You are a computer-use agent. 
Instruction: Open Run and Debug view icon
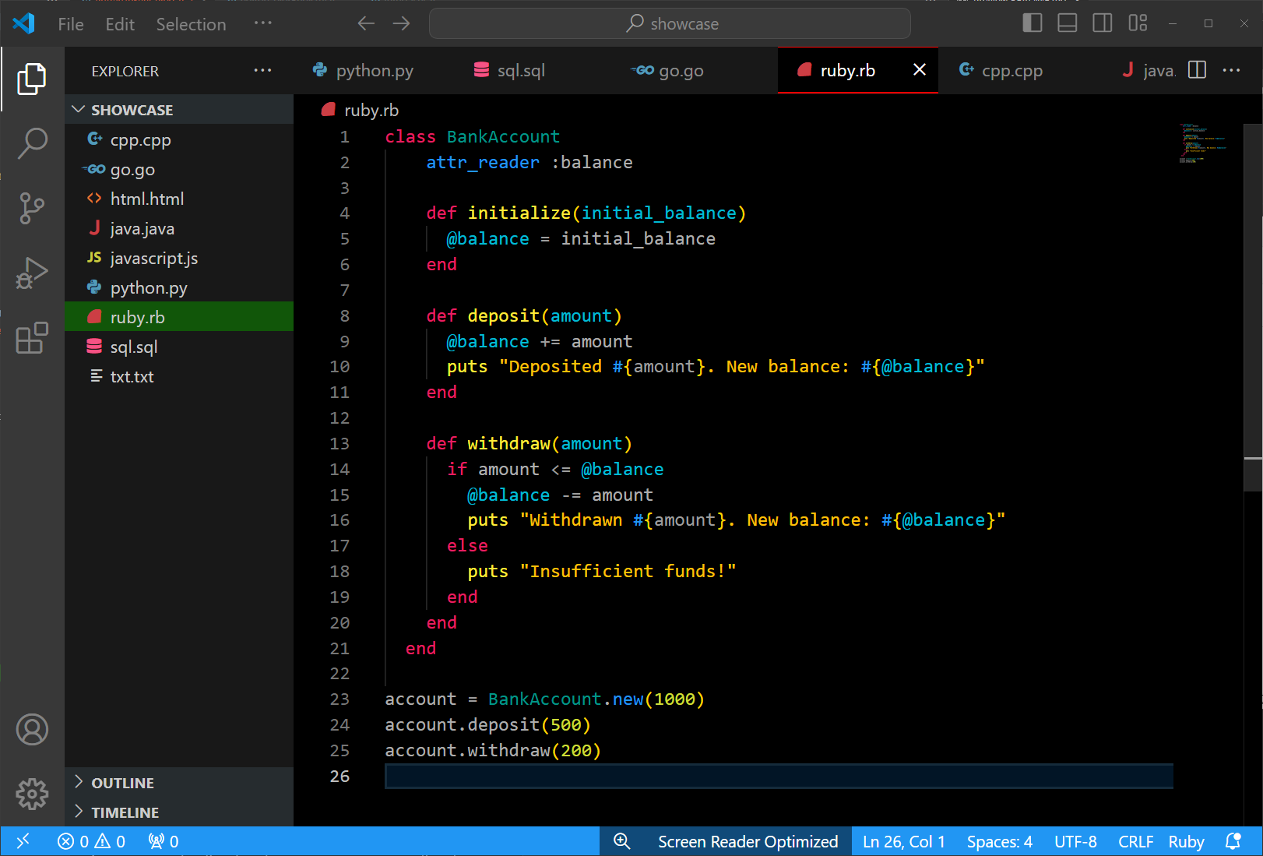(32, 273)
